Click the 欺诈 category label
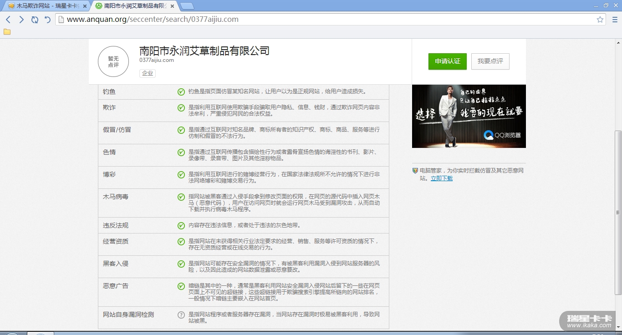Viewport: 622px width, 335px height. click(109, 108)
